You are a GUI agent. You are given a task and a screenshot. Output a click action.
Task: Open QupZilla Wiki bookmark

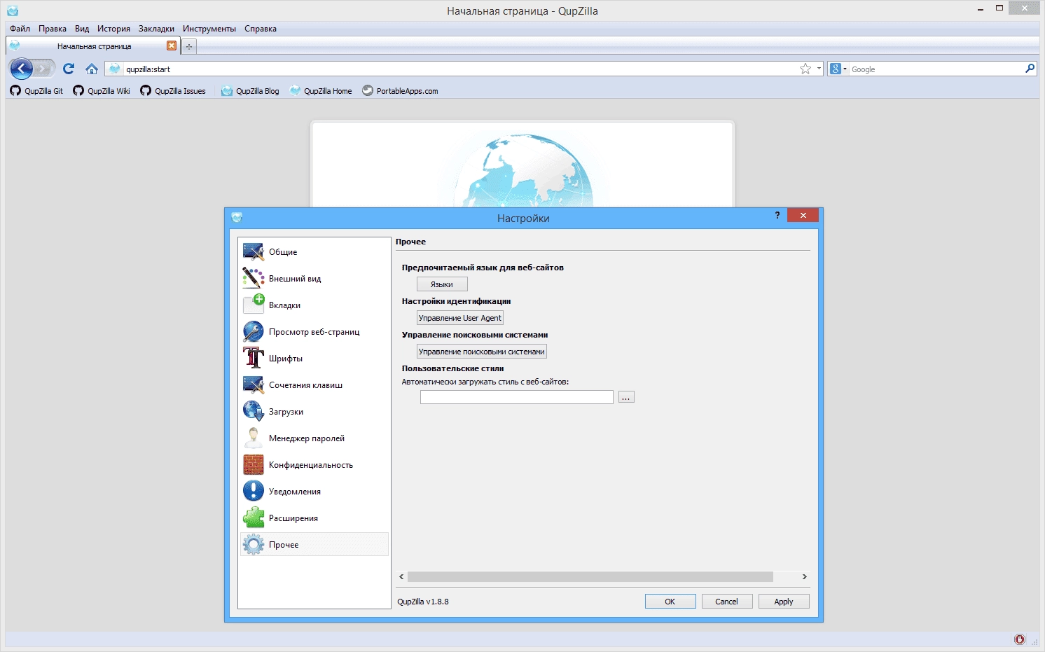tap(102, 91)
